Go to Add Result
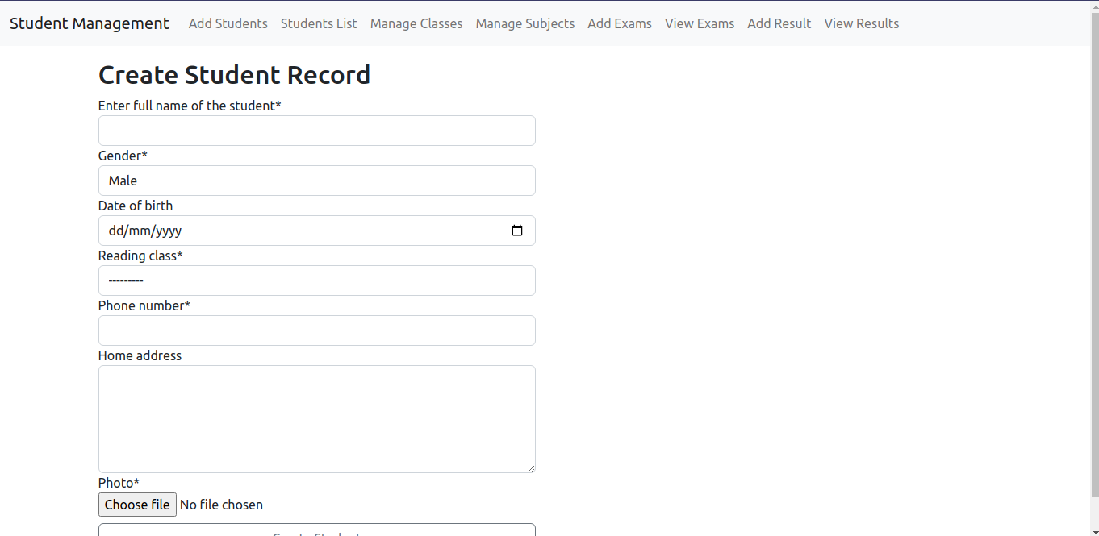This screenshot has height=536, width=1099. click(779, 23)
